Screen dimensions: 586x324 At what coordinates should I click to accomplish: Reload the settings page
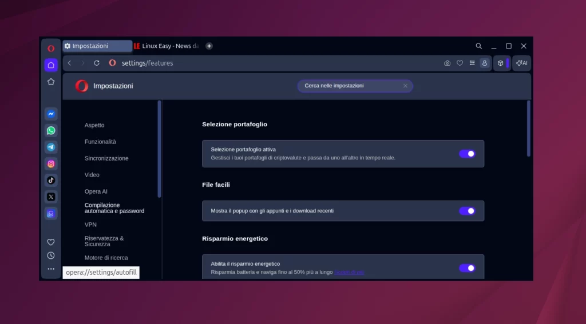click(96, 63)
